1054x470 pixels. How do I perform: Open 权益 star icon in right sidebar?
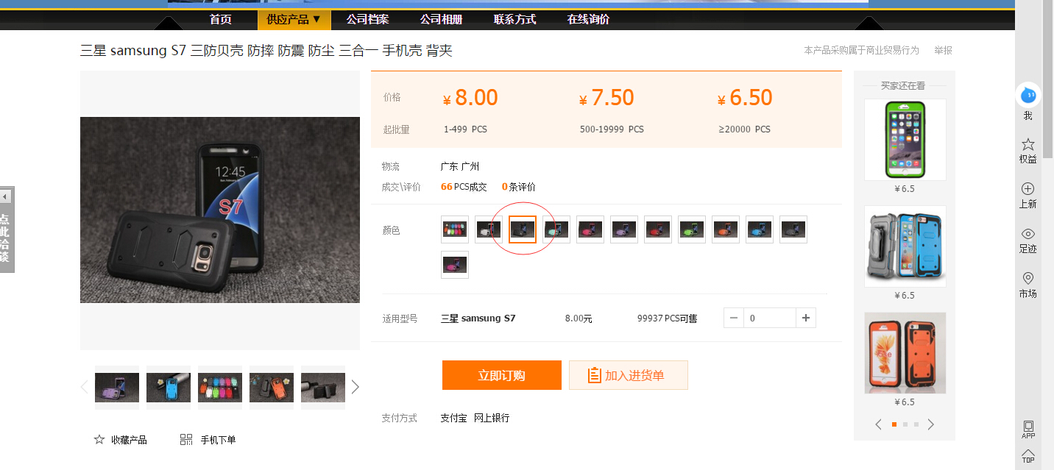coord(1028,144)
